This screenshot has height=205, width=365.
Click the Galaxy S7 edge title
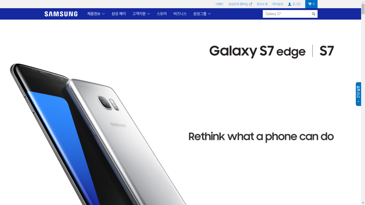pos(257,51)
